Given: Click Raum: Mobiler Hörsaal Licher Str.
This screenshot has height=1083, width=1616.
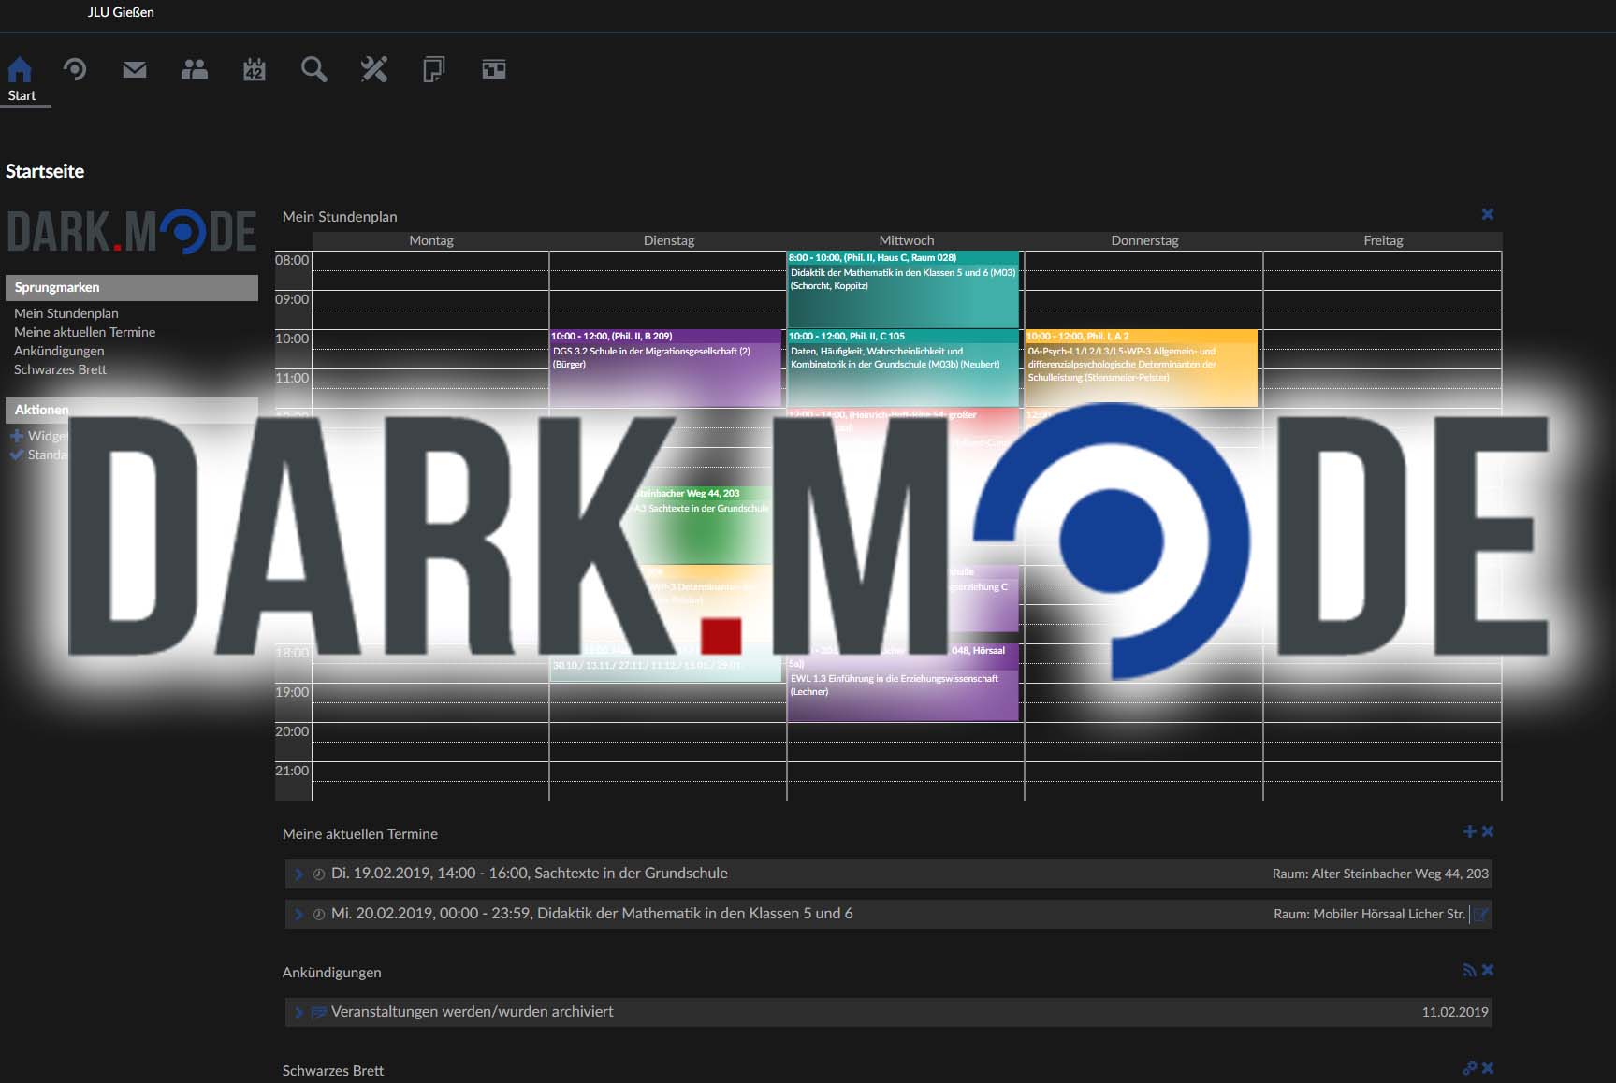Looking at the screenshot, I should pyautogui.click(x=1369, y=914).
